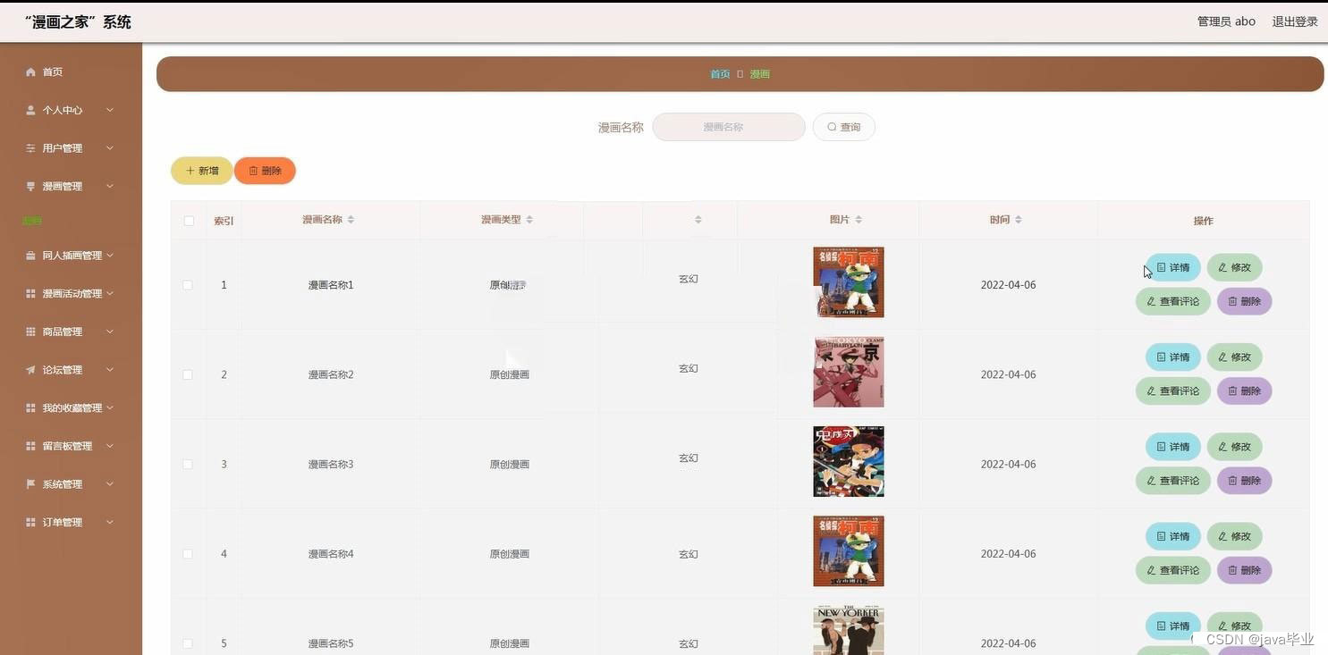Collapse the 漫画管理 menu chevron
Screen dimensions: 1328x655
point(110,186)
